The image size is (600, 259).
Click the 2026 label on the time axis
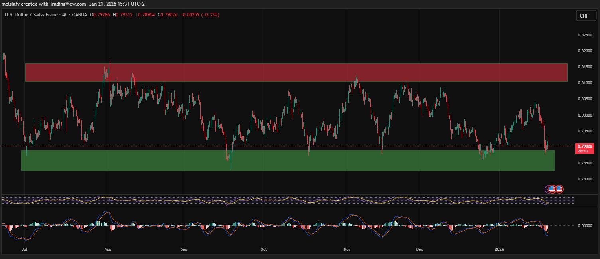click(499, 249)
